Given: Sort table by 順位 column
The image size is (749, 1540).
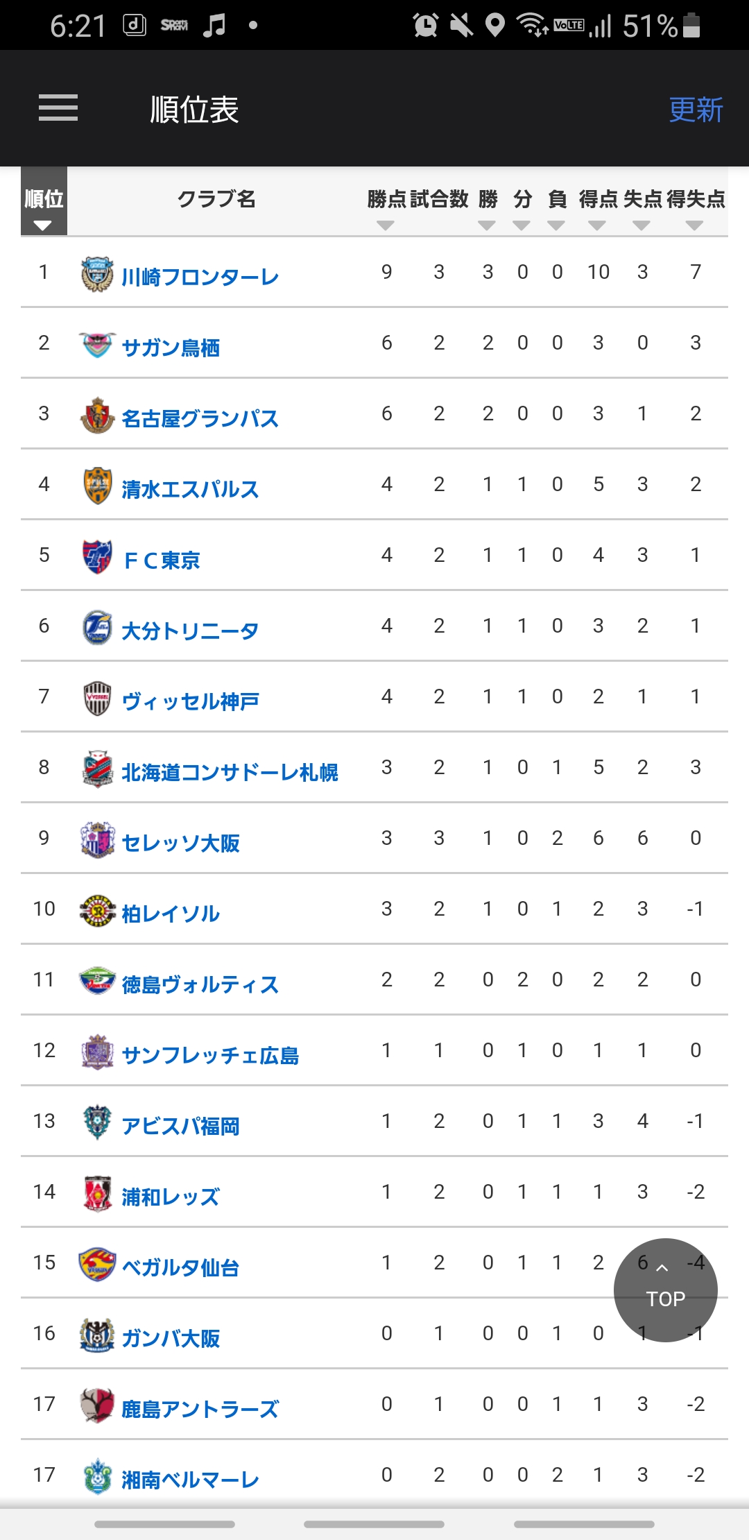Looking at the screenshot, I should [x=44, y=207].
